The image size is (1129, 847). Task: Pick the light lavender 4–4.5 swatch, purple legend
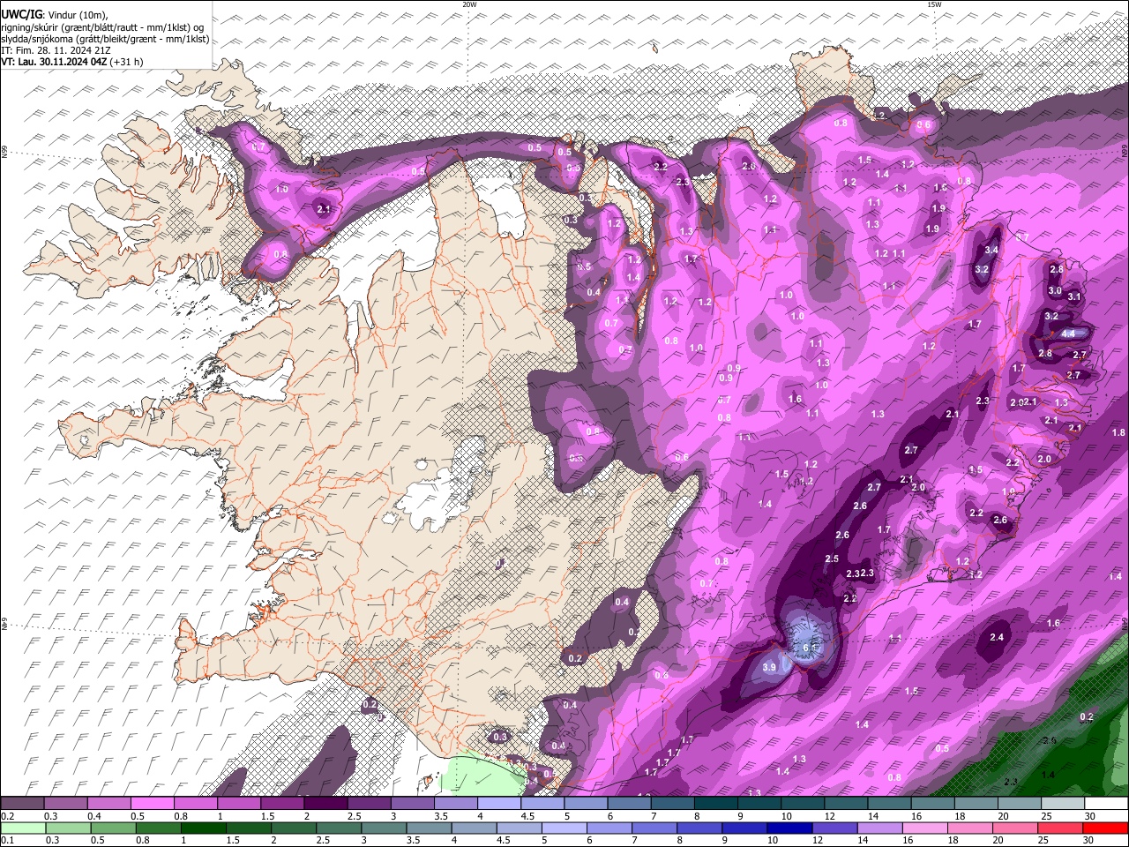click(x=497, y=803)
